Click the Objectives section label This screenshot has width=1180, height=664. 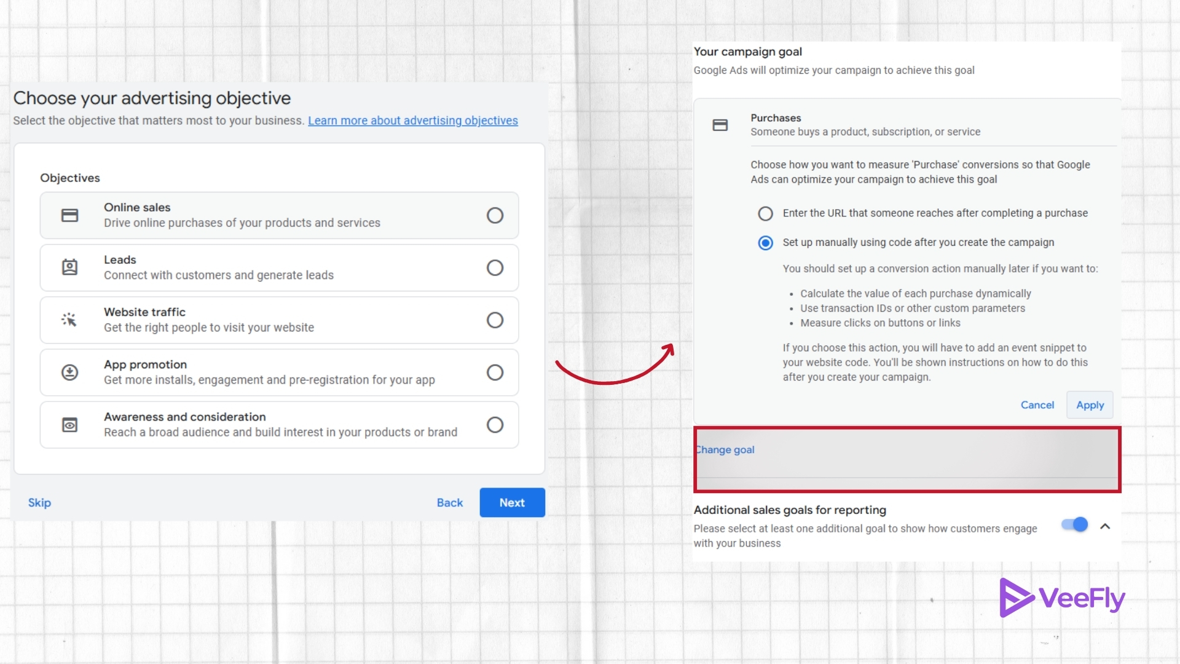tap(70, 178)
